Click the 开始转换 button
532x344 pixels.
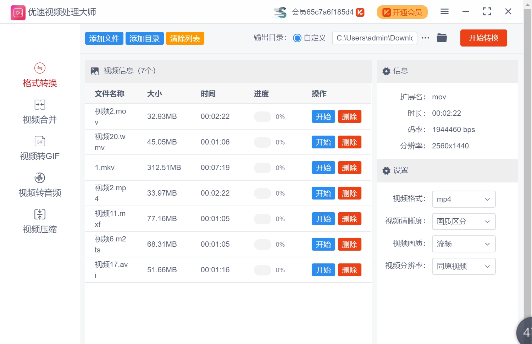pos(483,38)
